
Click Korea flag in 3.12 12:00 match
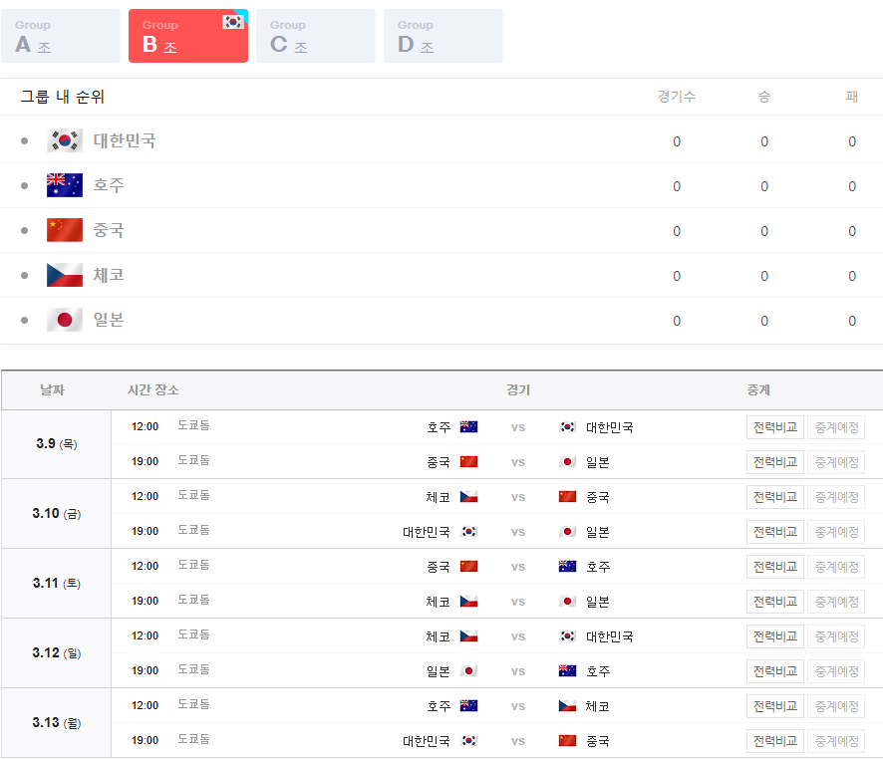tap(567, 636)
